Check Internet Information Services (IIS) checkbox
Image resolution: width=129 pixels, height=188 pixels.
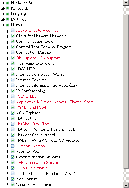coord(13,85)
